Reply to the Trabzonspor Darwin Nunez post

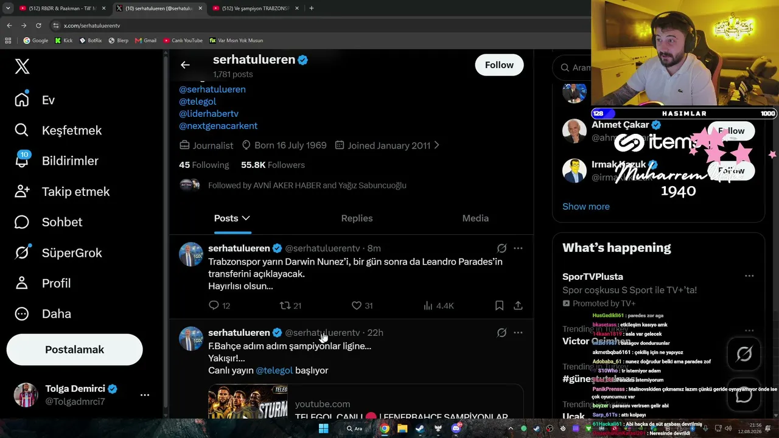214,305
